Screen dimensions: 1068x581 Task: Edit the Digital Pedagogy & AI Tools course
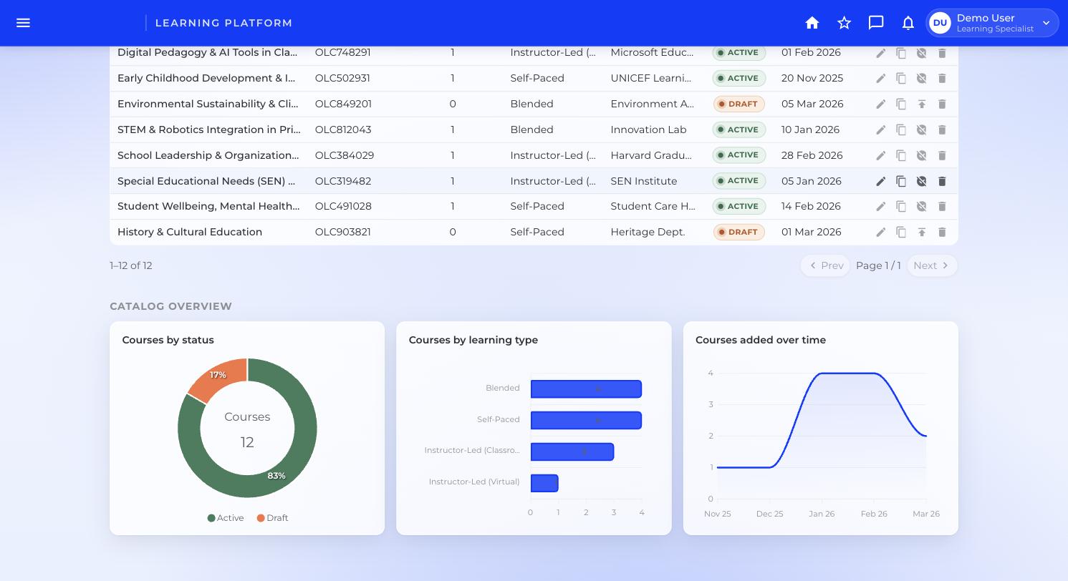pos(881,53)
